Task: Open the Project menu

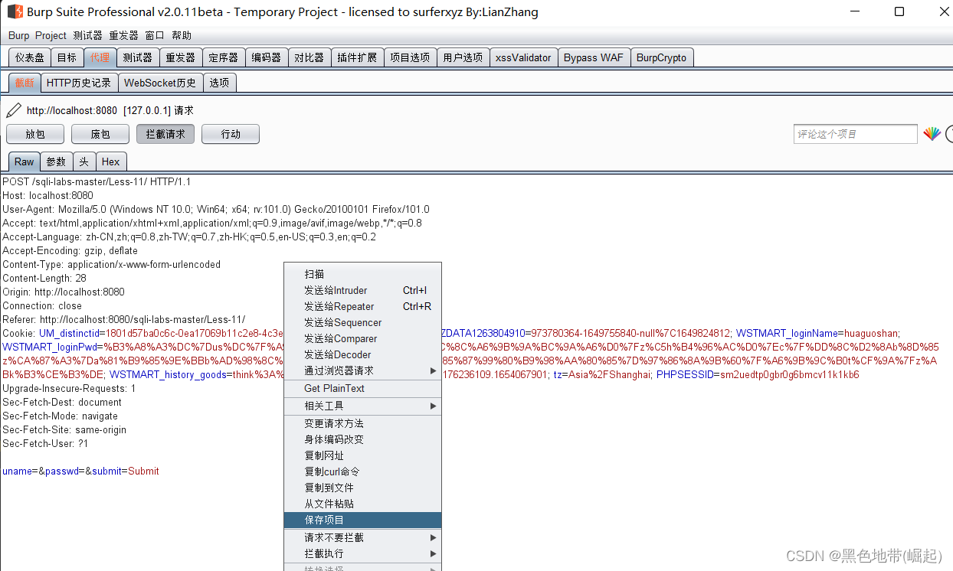Action: (x=51, y=35)
